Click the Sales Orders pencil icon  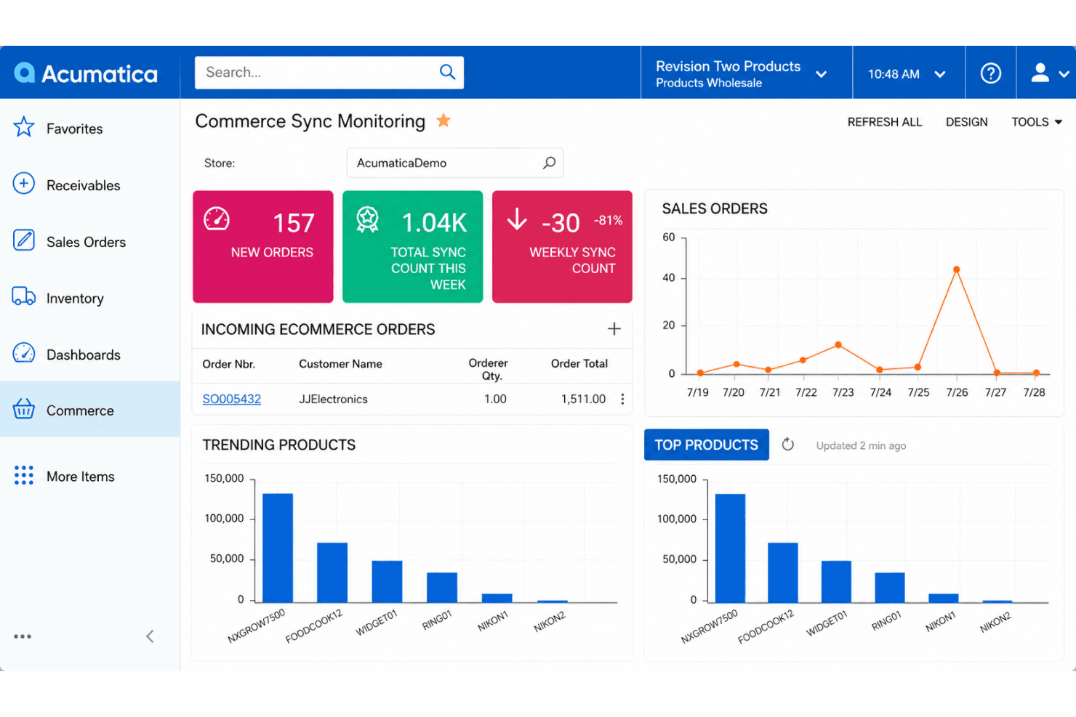(x=24, y=240)
